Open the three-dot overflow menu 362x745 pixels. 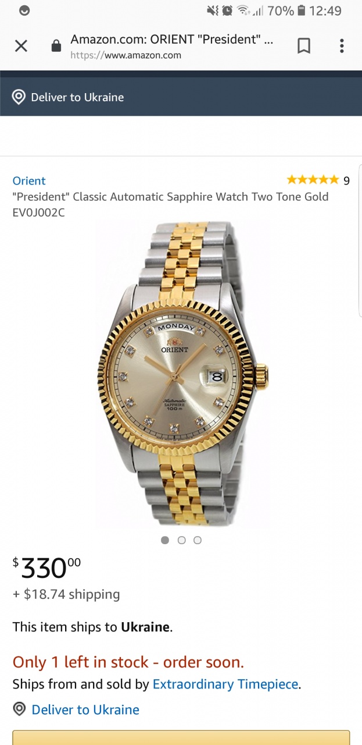click(x=342, y=46)
